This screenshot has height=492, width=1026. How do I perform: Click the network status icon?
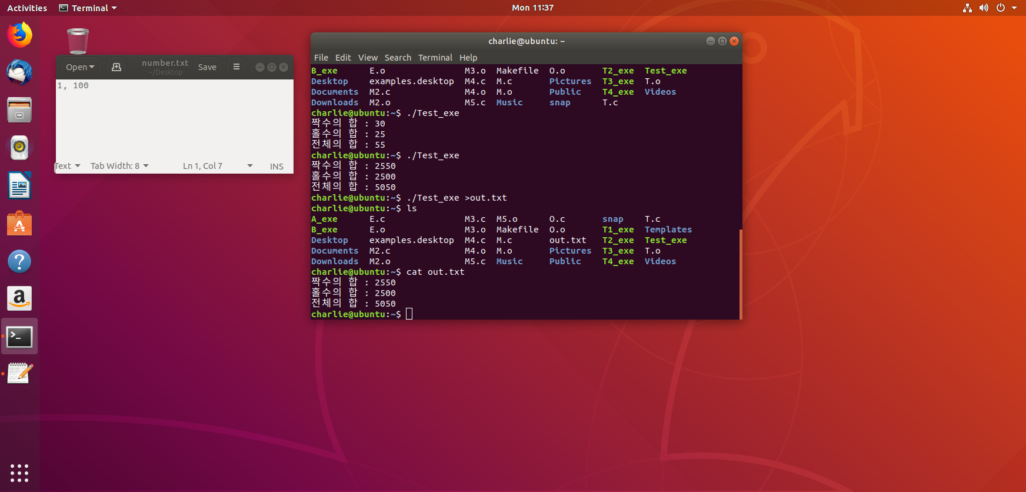[x=967, y=8]
